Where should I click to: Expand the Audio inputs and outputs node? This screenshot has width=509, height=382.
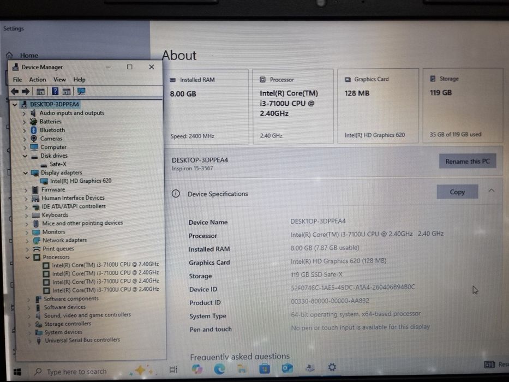[24, 114]
